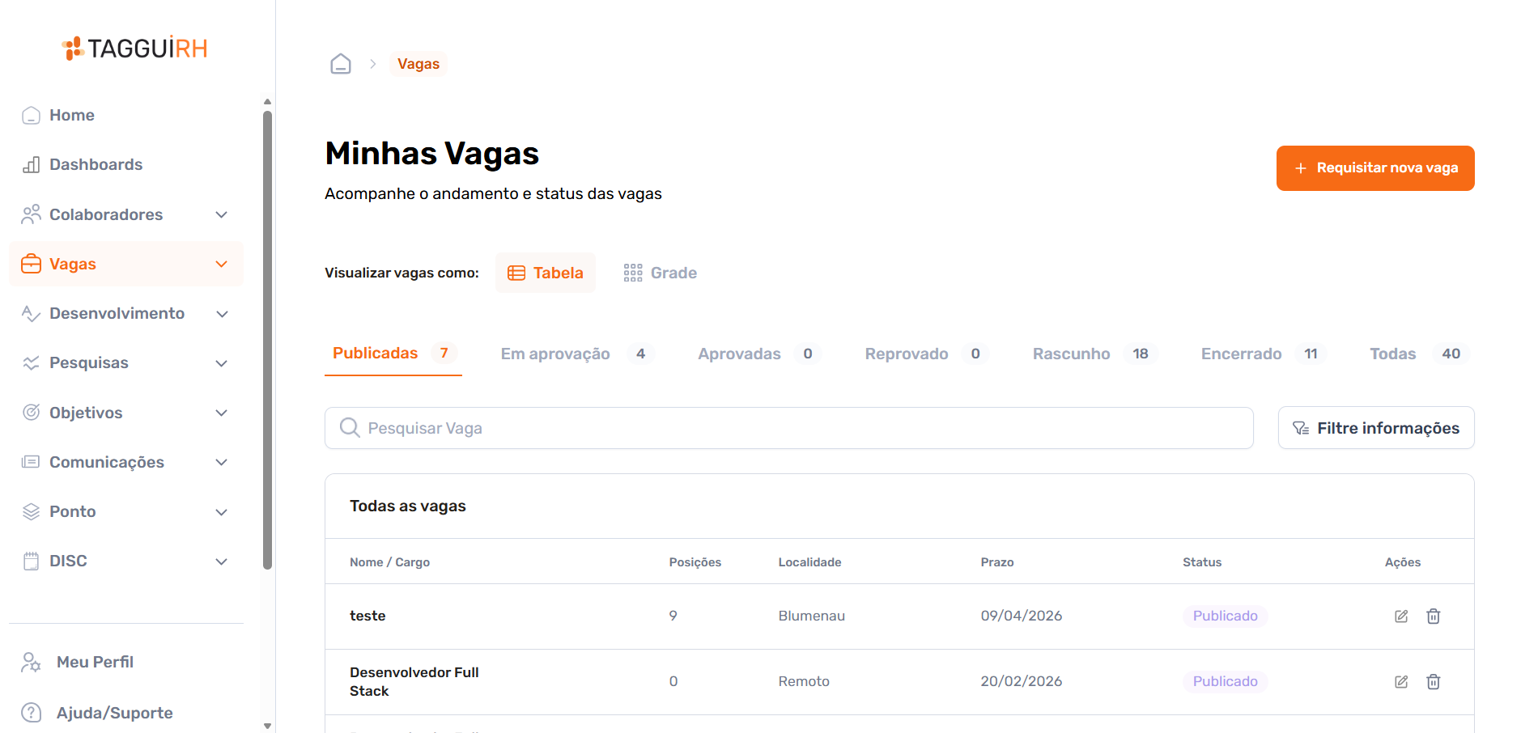Image resolution: width=1521 pixels, height=733 pixels.
Task: Click the Comunicações sidebar icon
Action: [x=31, y=462]
